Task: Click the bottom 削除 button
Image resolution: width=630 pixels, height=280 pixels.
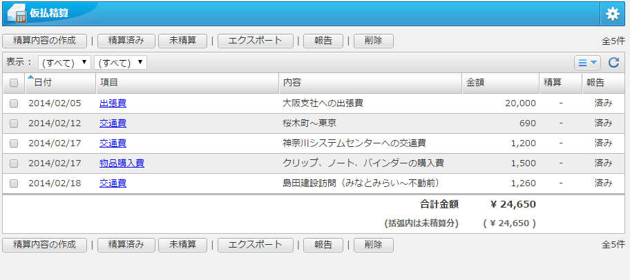Action: (373, 245)
